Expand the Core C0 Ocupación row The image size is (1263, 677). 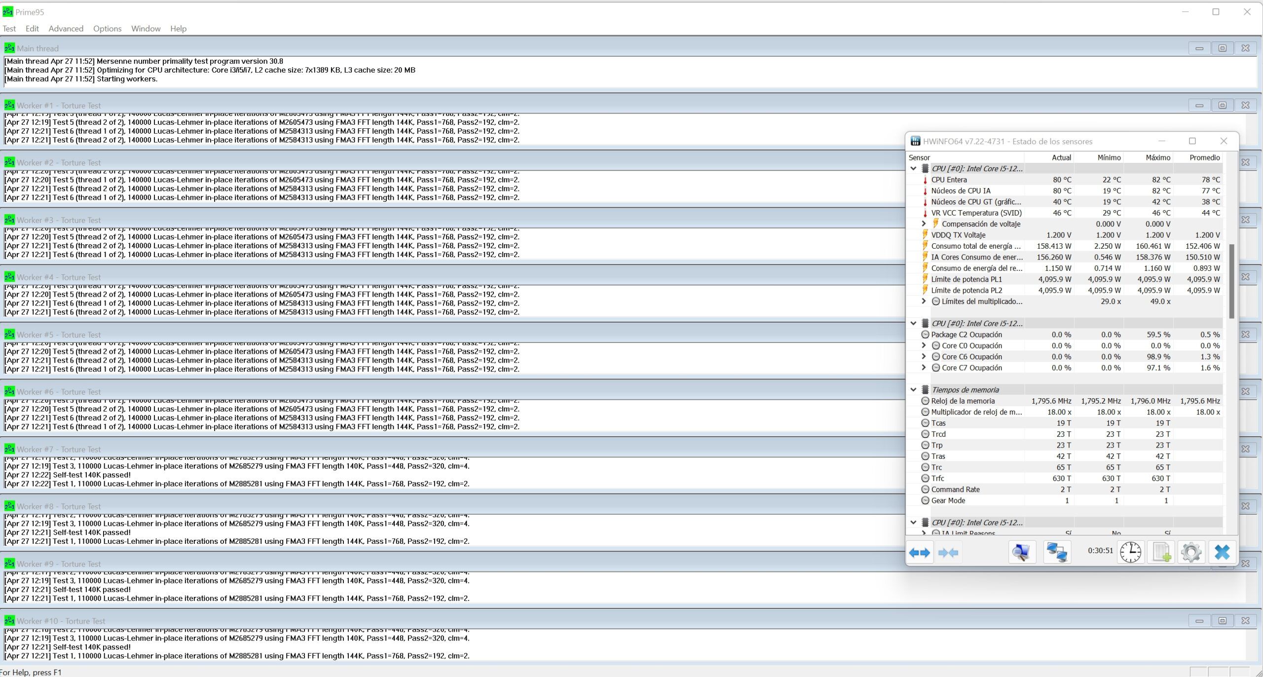924,346
